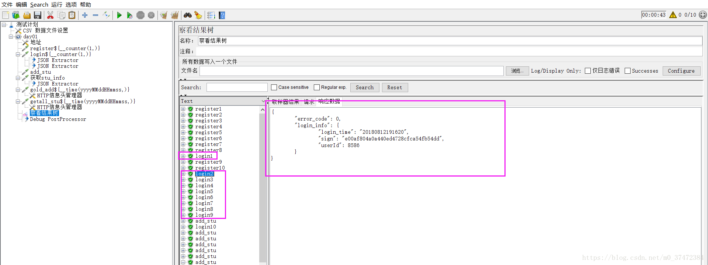Click the Reset button
The image size is (708, 265).
click(395, 87)
